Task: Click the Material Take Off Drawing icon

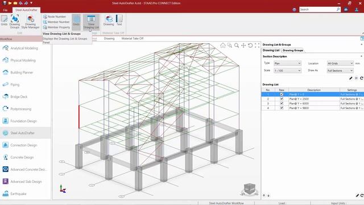Action: [109, 20]
